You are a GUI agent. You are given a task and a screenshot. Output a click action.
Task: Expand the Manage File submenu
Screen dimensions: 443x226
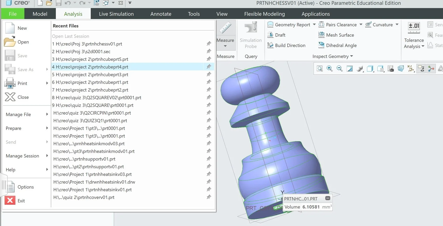[26, 114]
